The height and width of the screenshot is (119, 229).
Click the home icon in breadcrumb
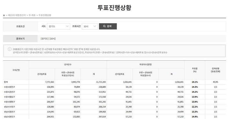click(4, 15)
